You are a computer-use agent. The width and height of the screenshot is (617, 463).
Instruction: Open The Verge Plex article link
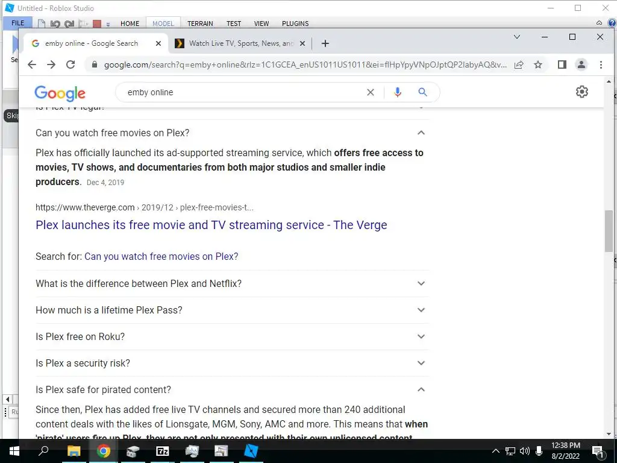[x=211, y=225]
